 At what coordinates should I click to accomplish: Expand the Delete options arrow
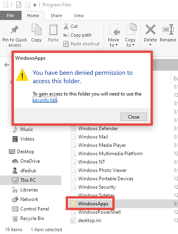coord(150,45)
